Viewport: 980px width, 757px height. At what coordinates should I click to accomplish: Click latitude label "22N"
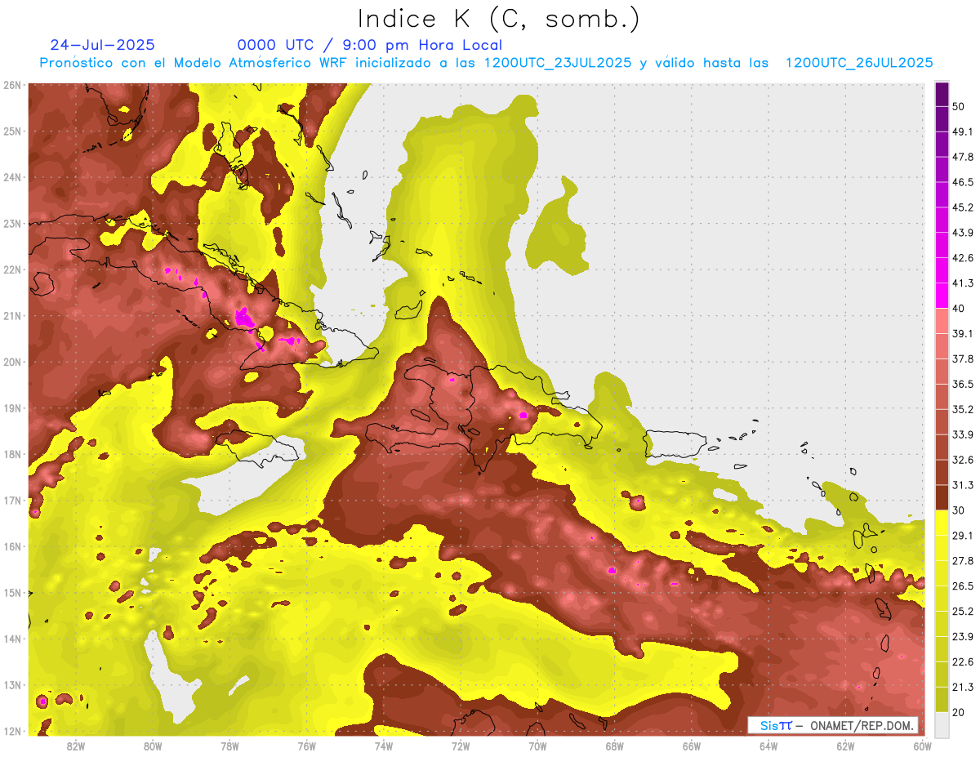pos(11,269)
